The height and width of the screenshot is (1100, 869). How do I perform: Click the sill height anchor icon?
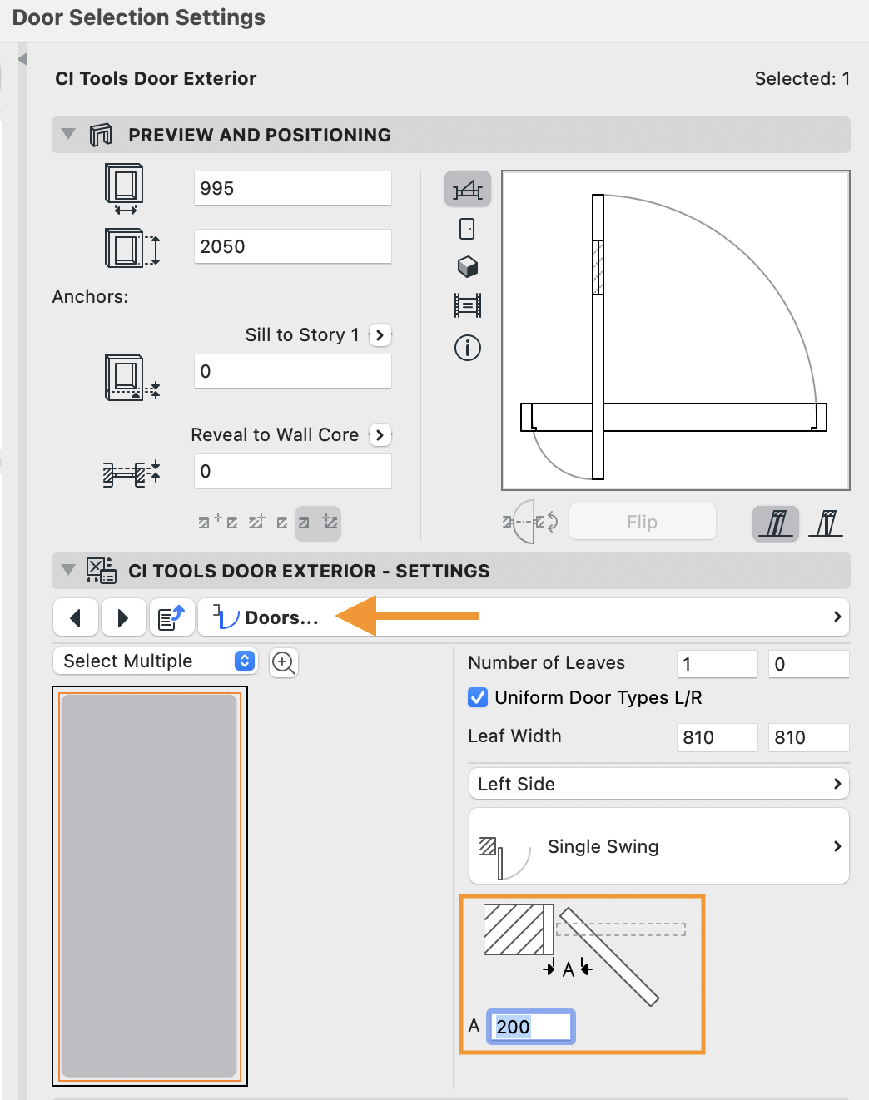pos(132,377)
